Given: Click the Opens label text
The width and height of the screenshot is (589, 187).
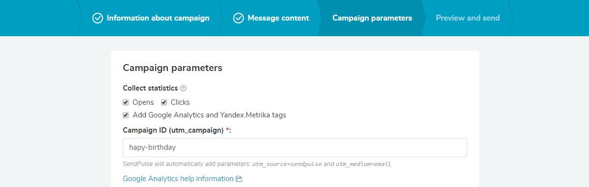Looking at the screenshot, I should coord(143,102).
